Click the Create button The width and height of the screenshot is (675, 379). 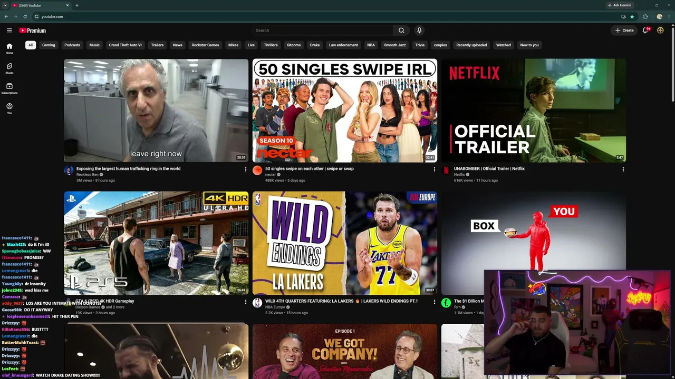624,31
